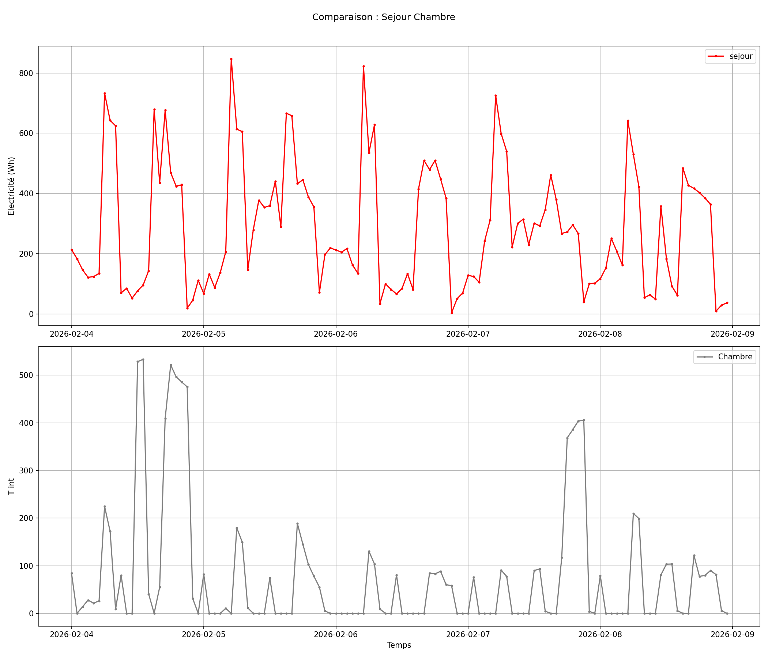Click the '800' tick label on the top chart

(x=26, y=73)
